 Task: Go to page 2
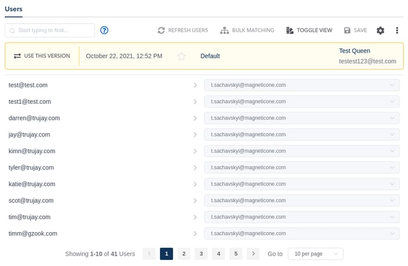click(x=184, y=254)
